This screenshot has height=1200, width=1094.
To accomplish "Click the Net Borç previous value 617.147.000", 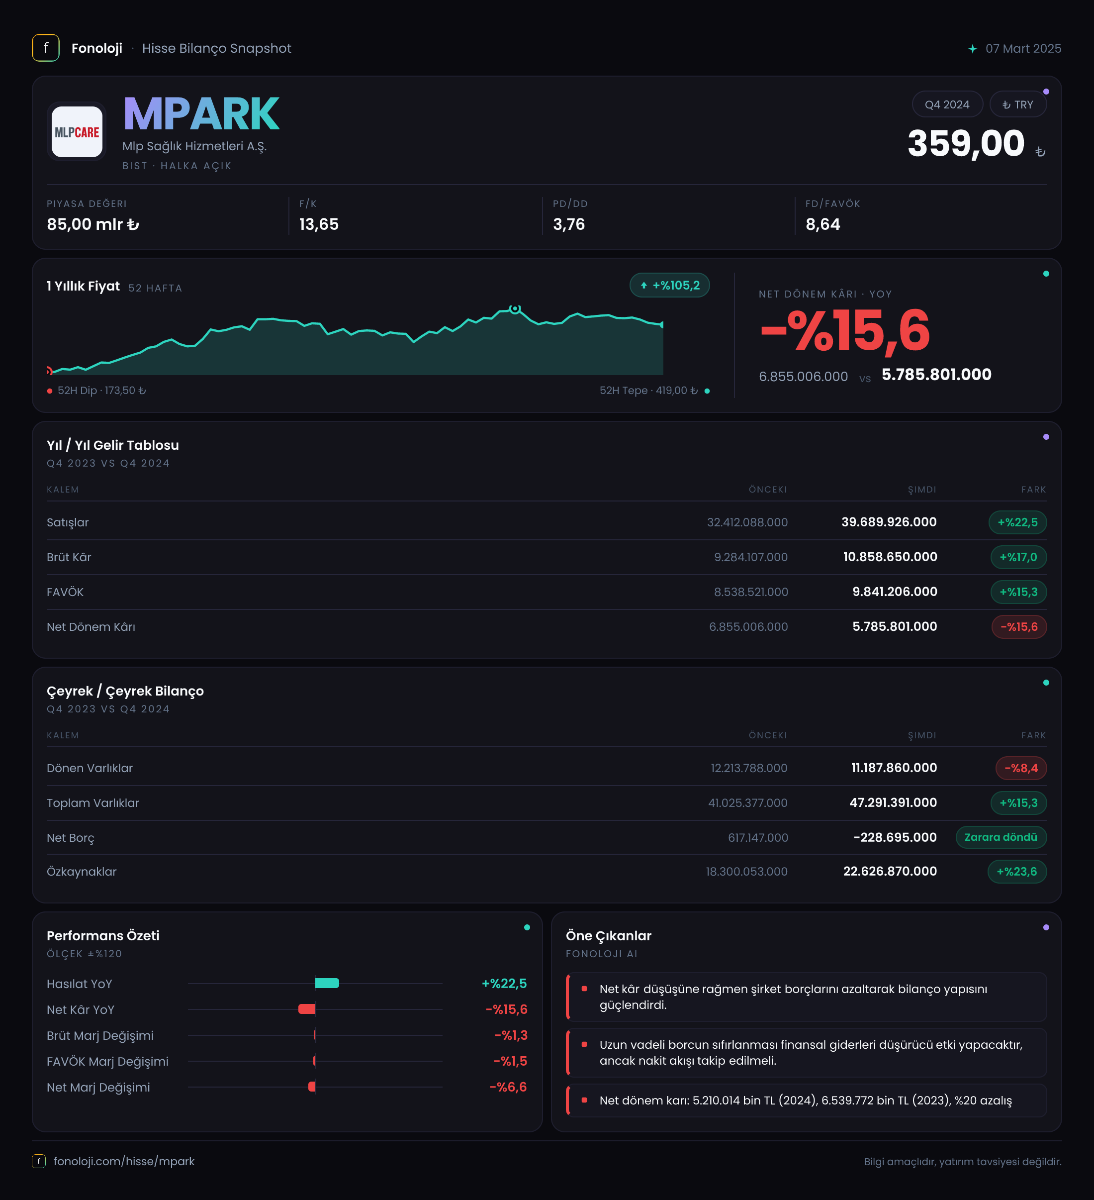I will point(758,838).
